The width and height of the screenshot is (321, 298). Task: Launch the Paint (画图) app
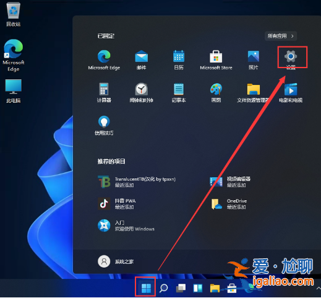click(216, 92)
